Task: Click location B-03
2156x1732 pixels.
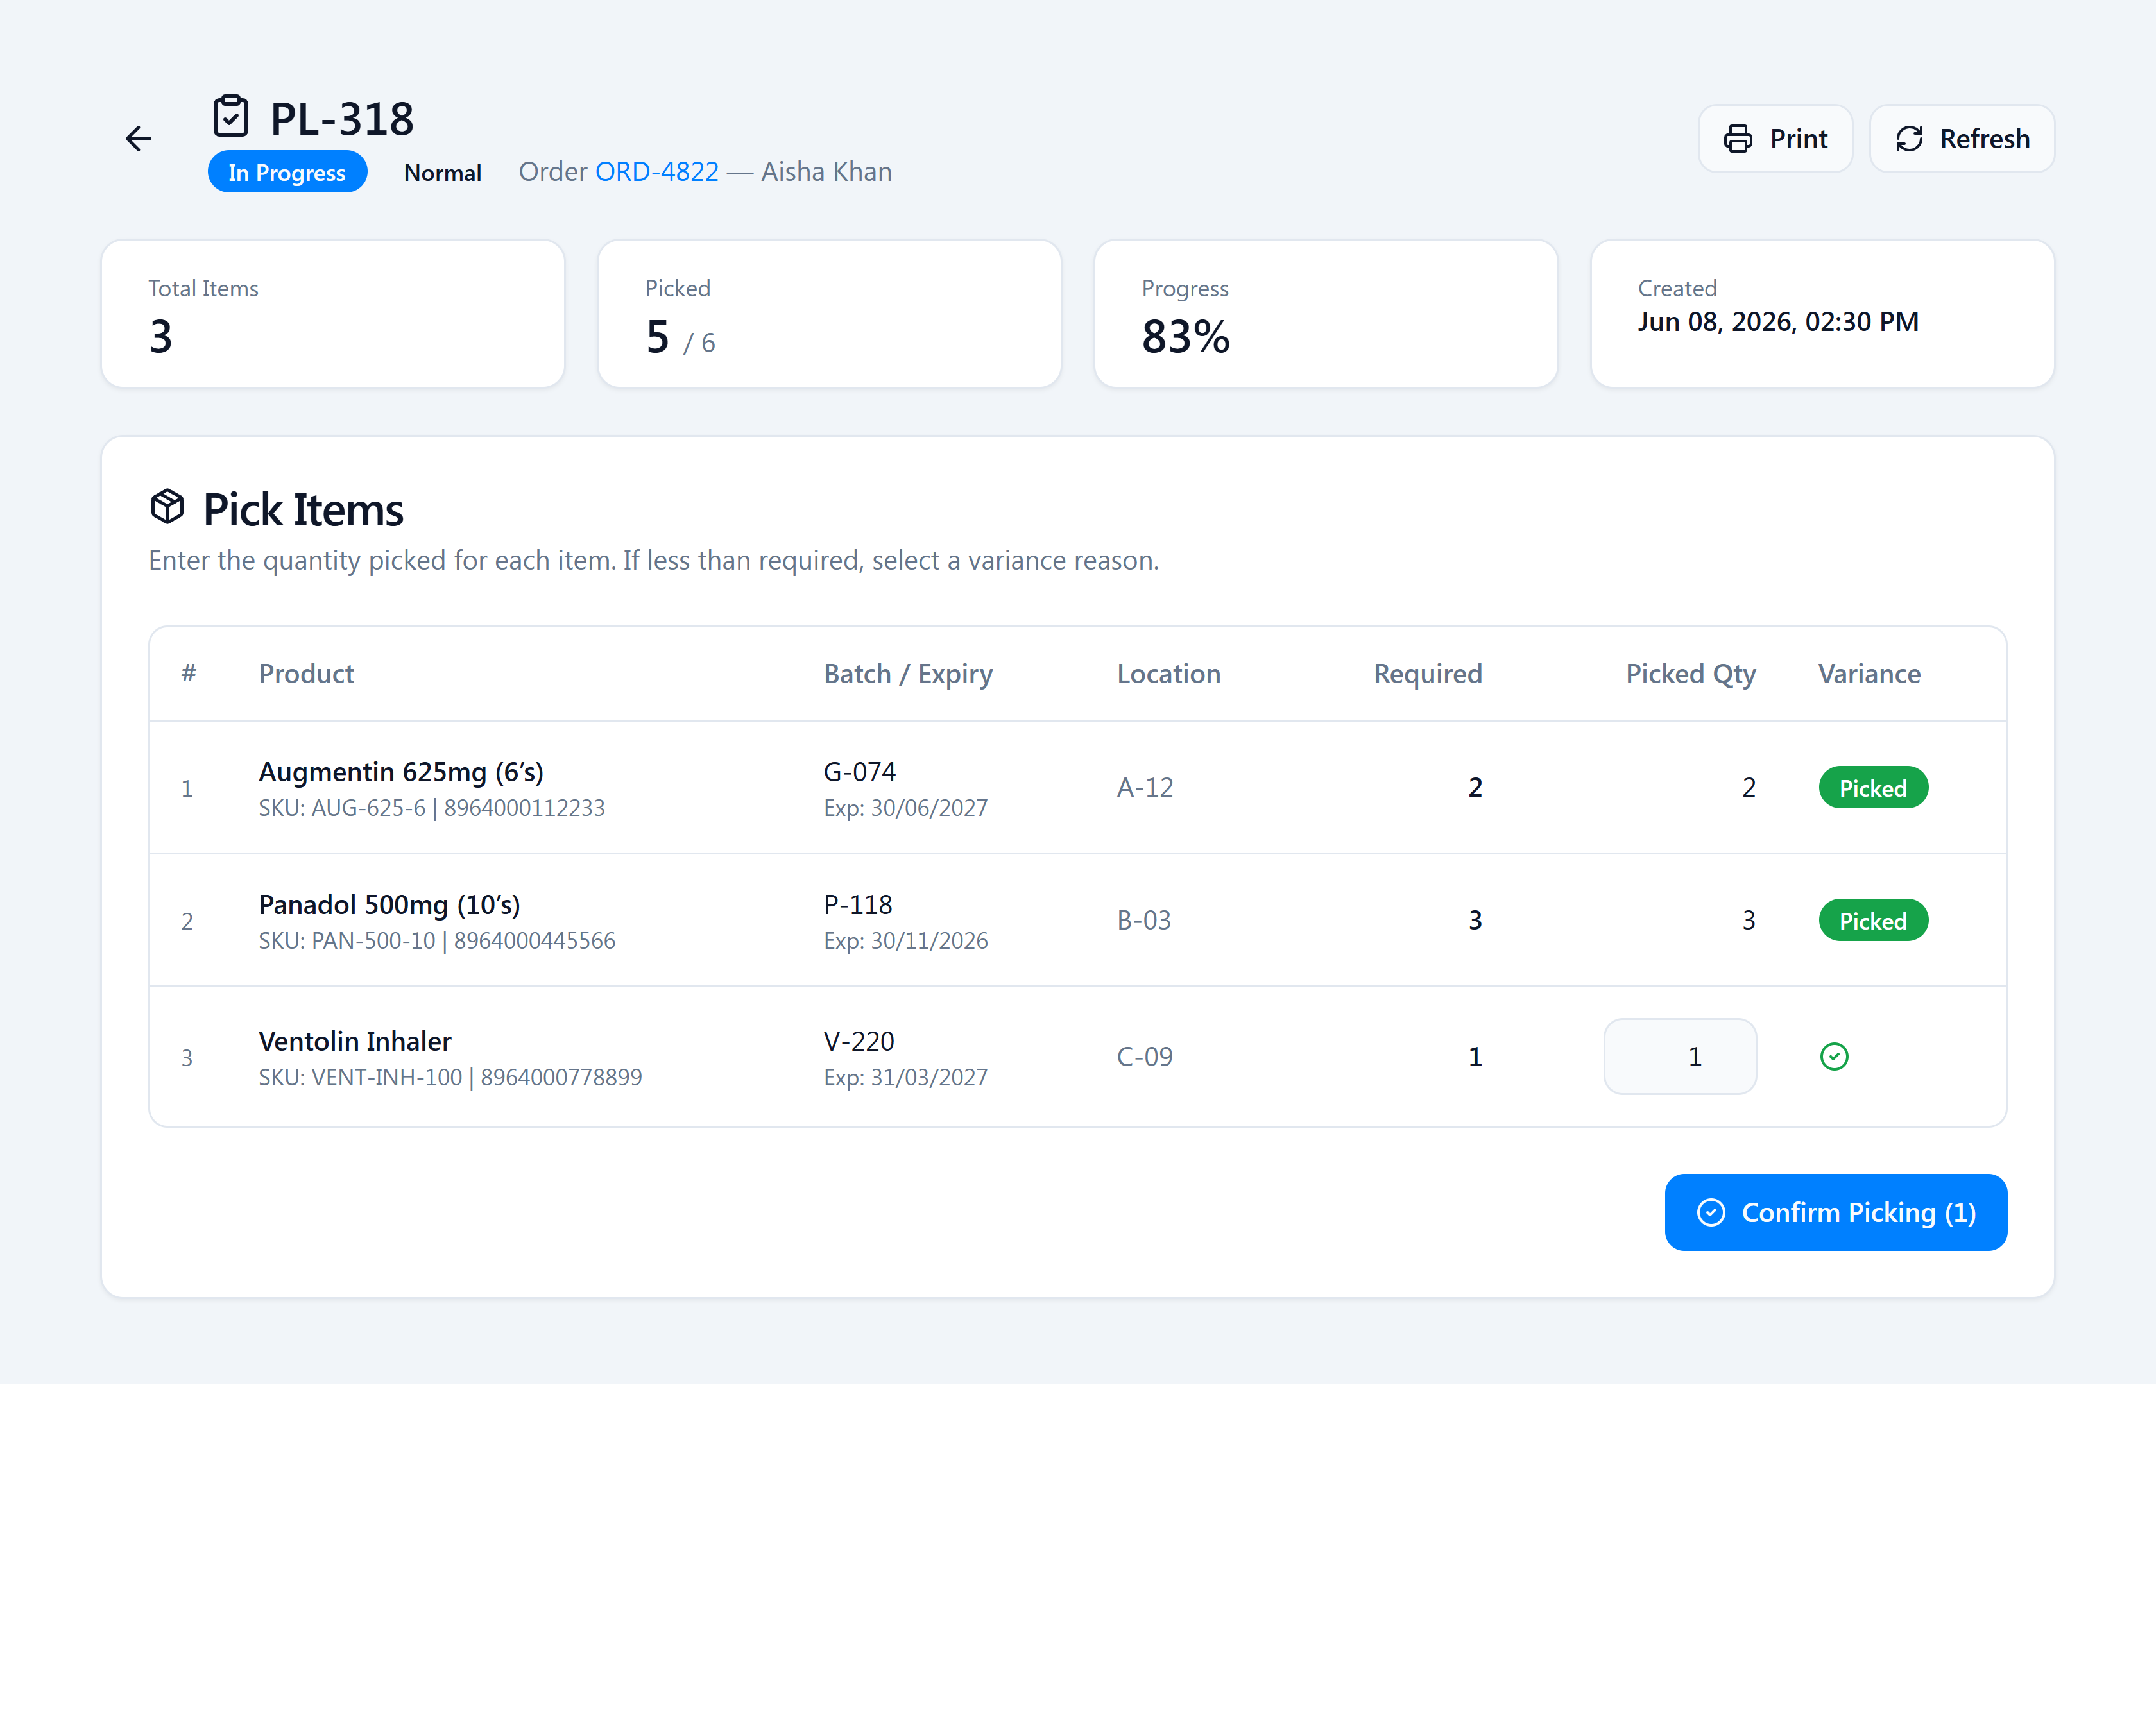Action: point(1144,920)
